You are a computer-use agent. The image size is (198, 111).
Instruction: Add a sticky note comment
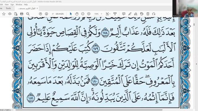(124, 14)
